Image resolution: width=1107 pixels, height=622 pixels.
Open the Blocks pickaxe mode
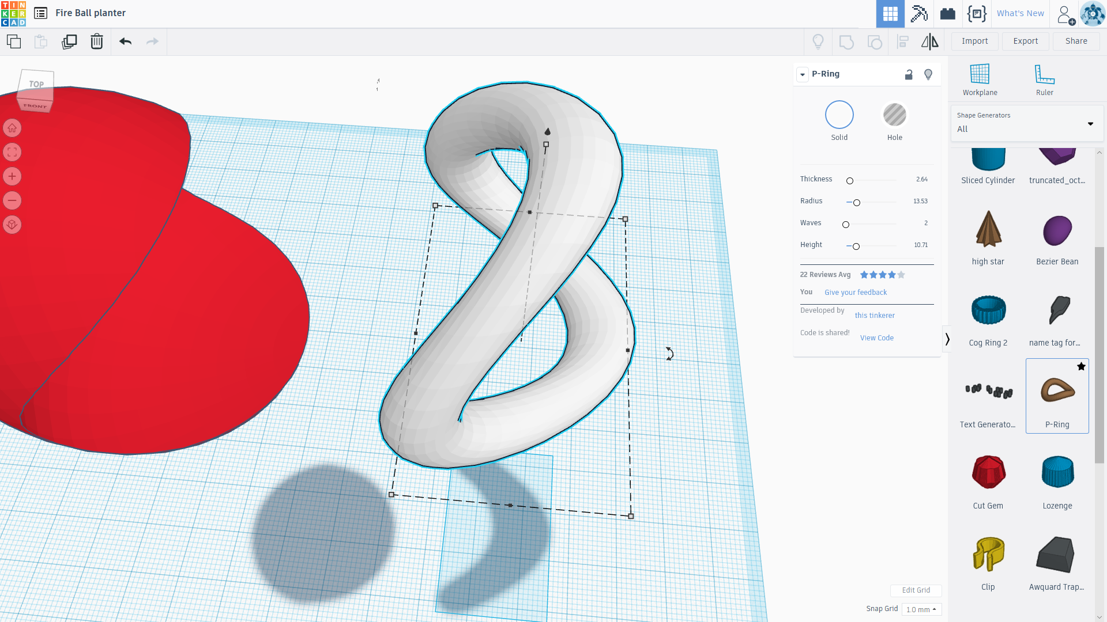(x=919, y=14)
